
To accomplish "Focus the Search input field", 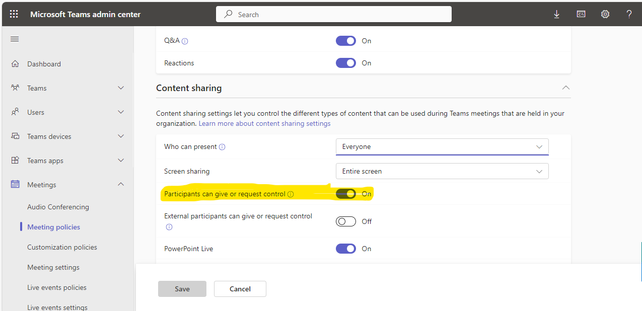I will tap(334, 14).
